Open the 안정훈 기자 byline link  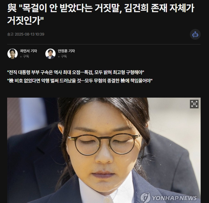coord(66,51)
